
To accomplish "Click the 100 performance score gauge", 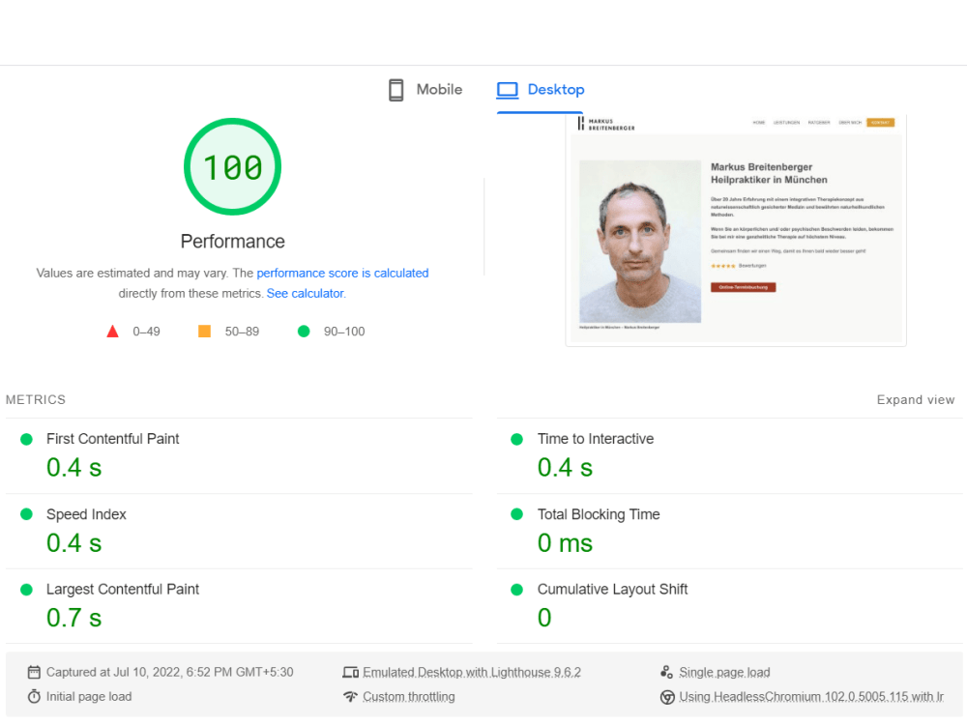I will (232, 167).
